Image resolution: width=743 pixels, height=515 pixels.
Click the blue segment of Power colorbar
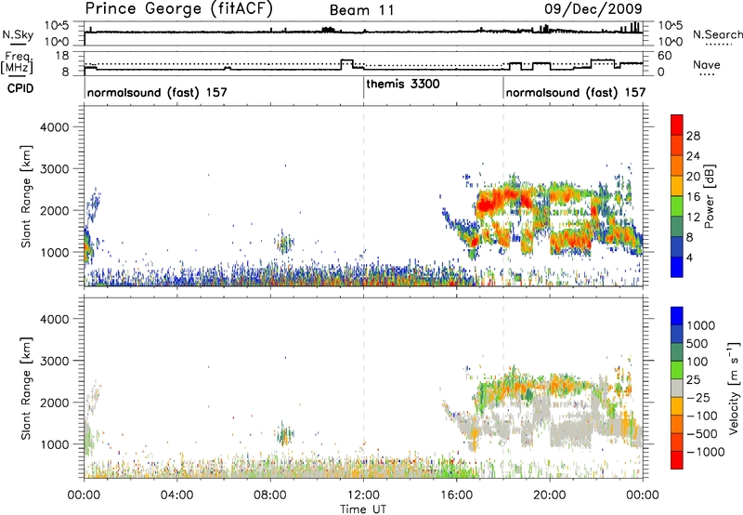click(x=677, y=267)
